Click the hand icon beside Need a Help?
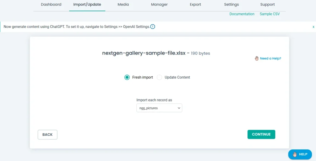The image size is (316, 161). click(x=256, y=58)
